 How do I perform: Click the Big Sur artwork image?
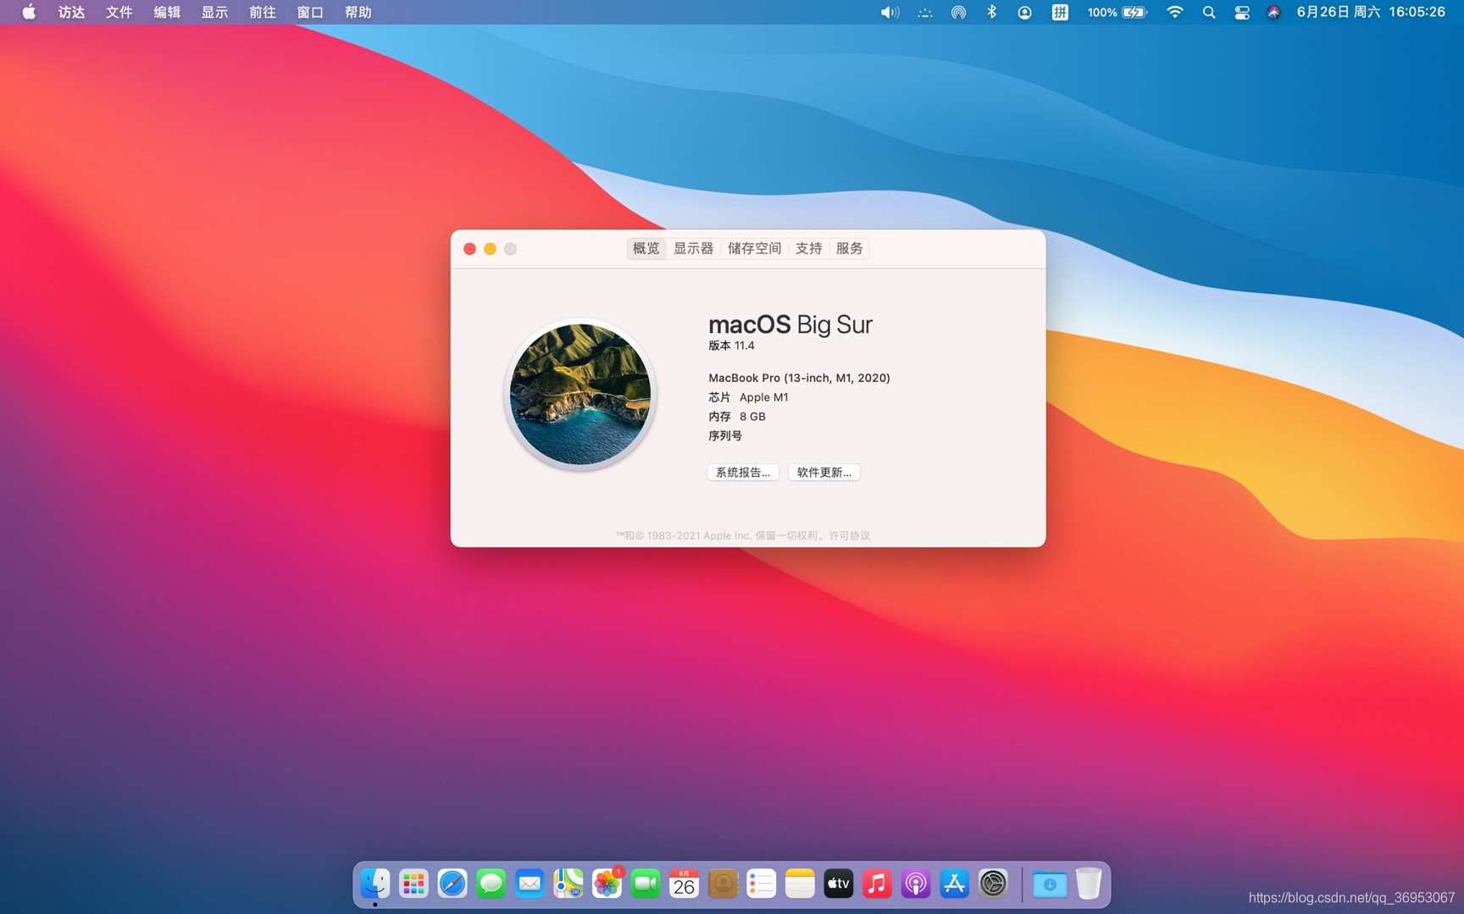coord(580,394)
